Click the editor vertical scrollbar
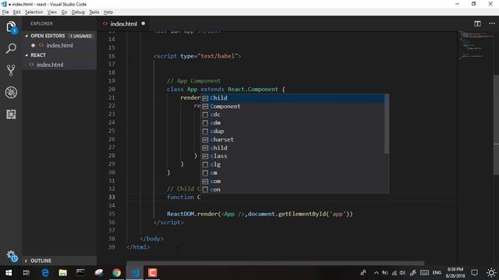499x280 pixels. (496, 125)
